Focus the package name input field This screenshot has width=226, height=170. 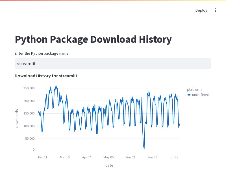click(x=113, y=63)
